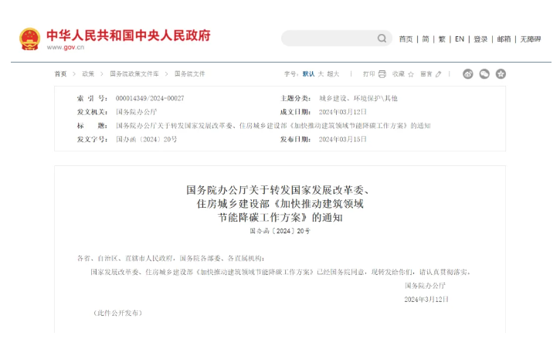560x346 pixels.
Task: Click inside the search input field
Action: (328, 39)
